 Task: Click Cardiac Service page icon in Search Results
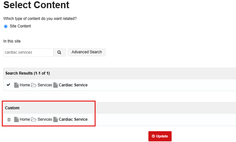(55, 85)
